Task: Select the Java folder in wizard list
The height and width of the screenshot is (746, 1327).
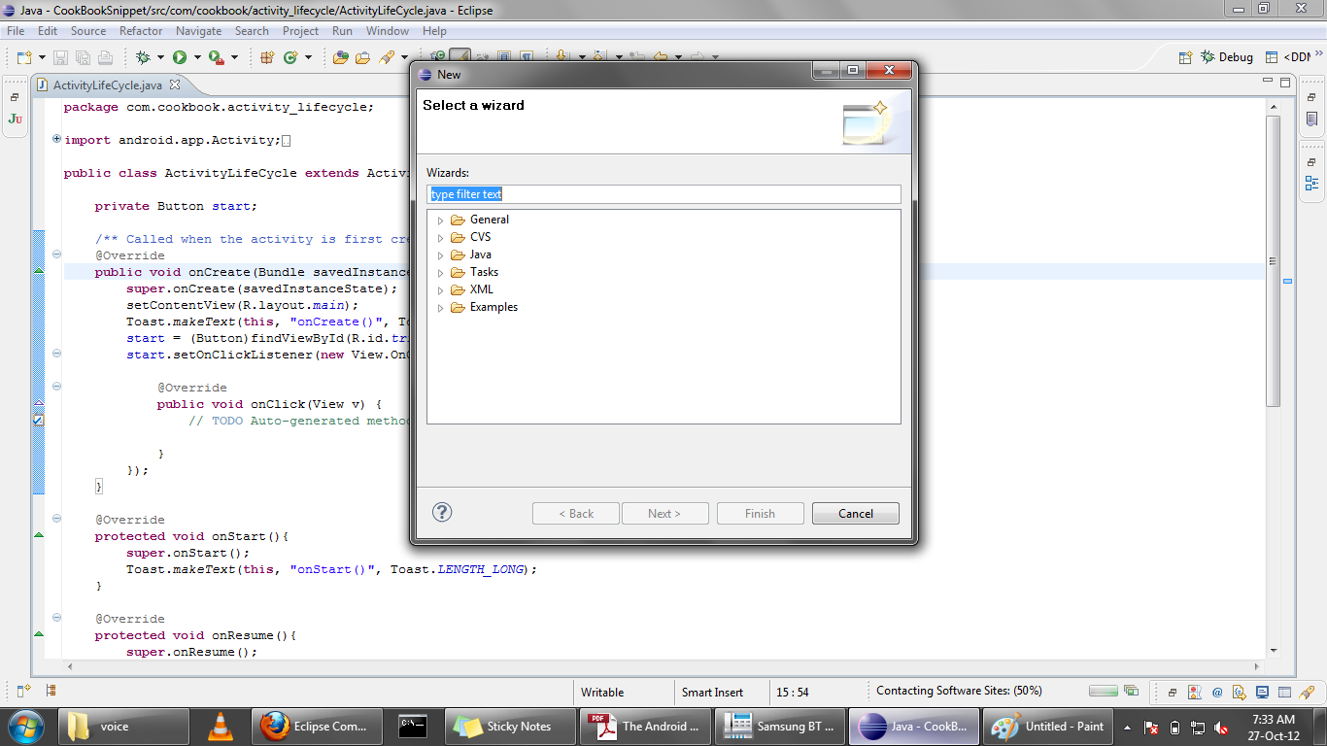Action: [480, 254]
